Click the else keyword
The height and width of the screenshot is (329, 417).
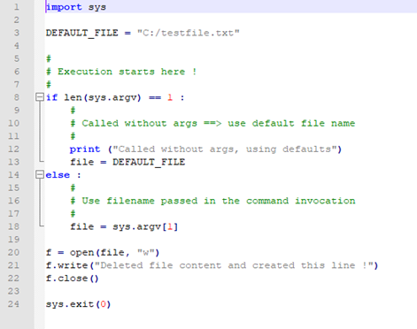point(58,175)
